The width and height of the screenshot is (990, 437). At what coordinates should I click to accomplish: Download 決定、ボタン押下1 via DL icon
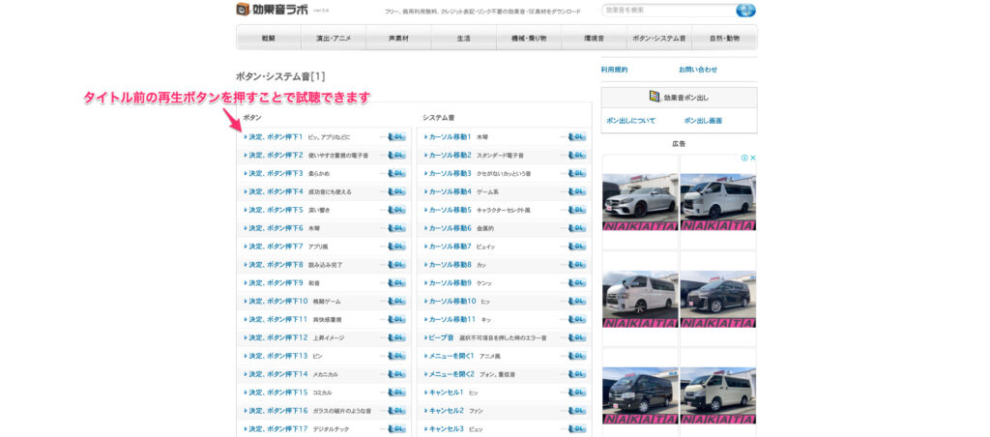click(x=396, y=137)
